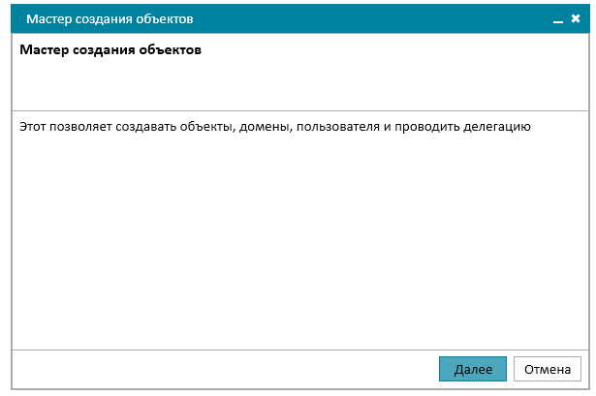Click the underscore minimize icon in title bar
The width and height of the screenshot is (596, 396).
coord(557,21)
